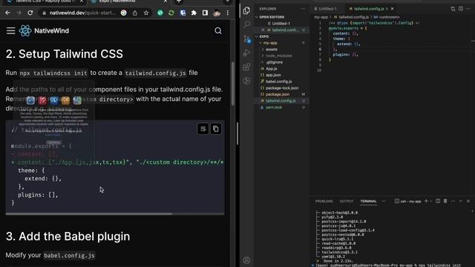This screenshot has height=267, width=475.
Task: Switch to the PROBLEMS panel tab
Action: point(324,201)
